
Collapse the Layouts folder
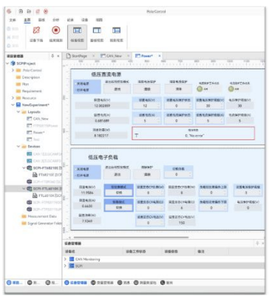pos(18,111)
